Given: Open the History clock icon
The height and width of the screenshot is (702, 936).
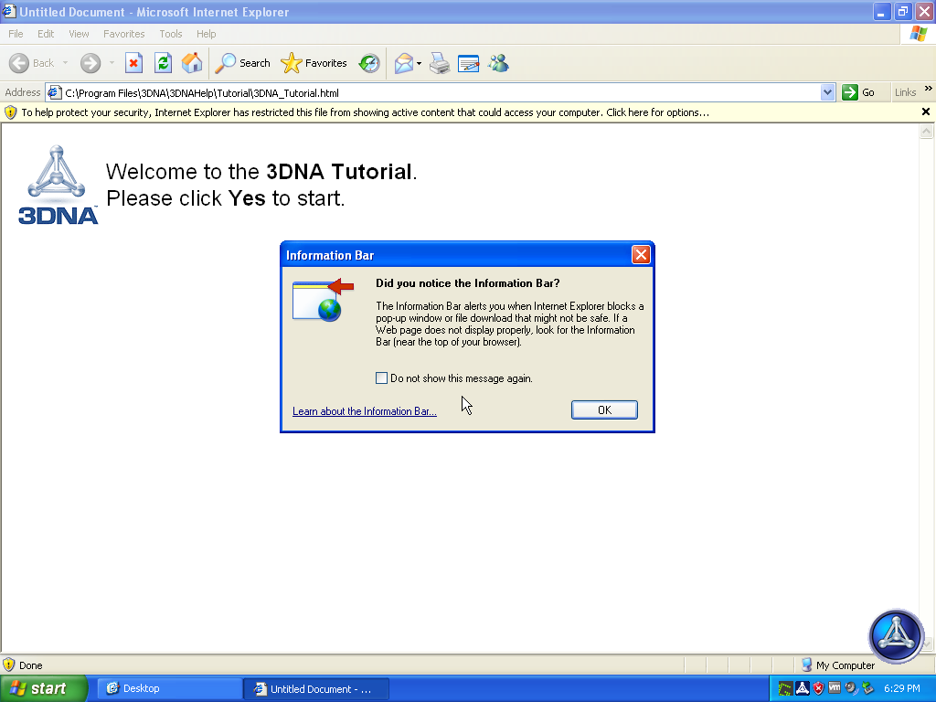Looking at the screenshot, I should (x=369, y=63).
